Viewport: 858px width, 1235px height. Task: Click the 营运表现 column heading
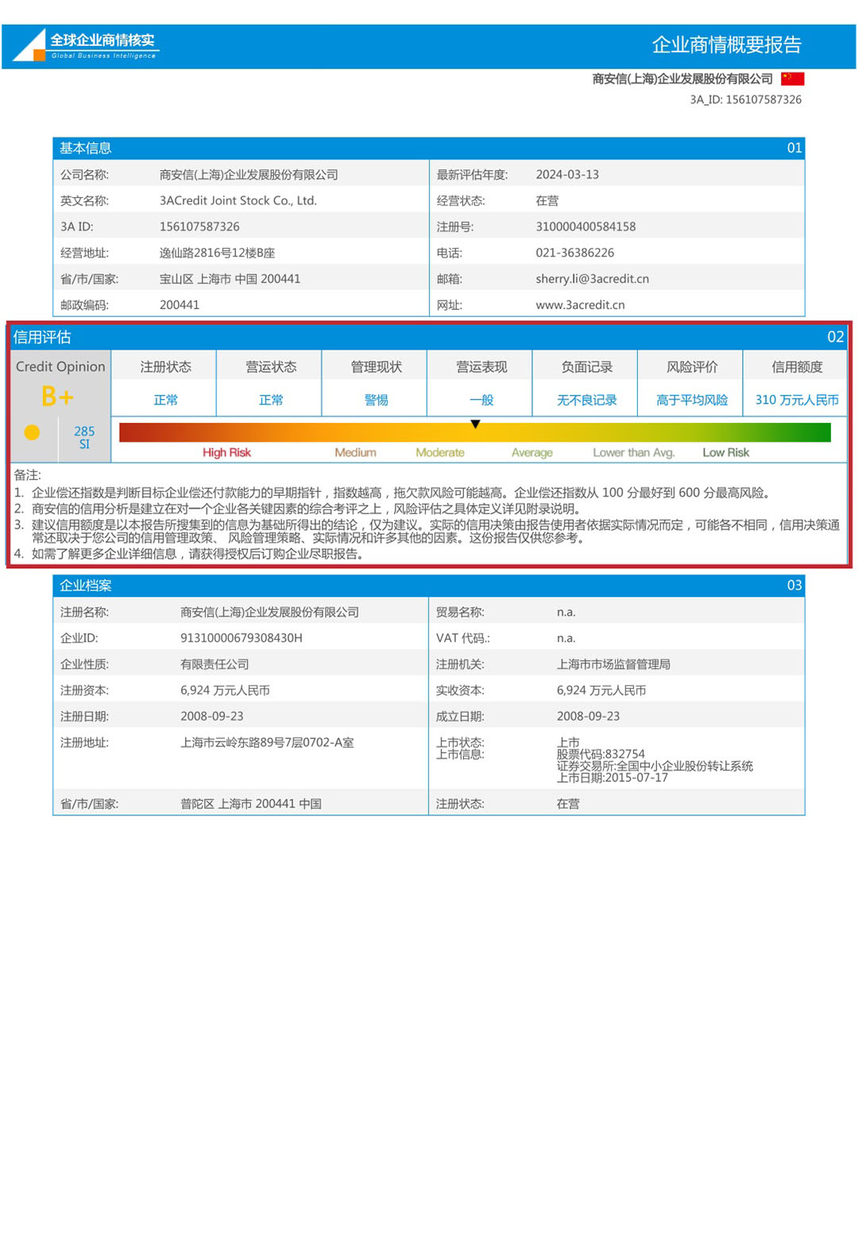(481, 367)
